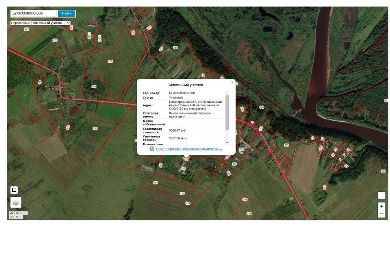Click the blank white square map button
This screenshot has width=390, height=275.
coord(382,196)
